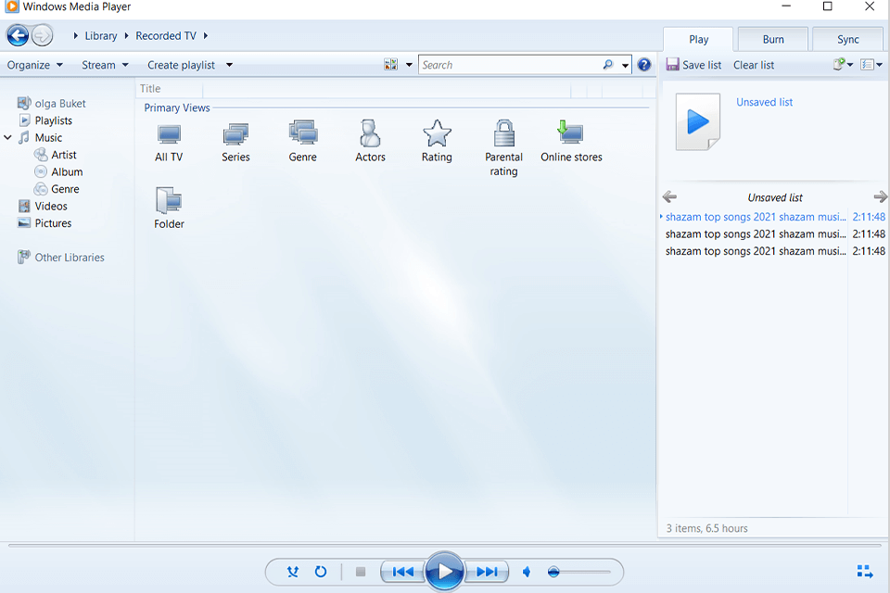The height and width of the screenshot is (593, 890).
Task: Click Create playlist button
Action: point(181,65)
